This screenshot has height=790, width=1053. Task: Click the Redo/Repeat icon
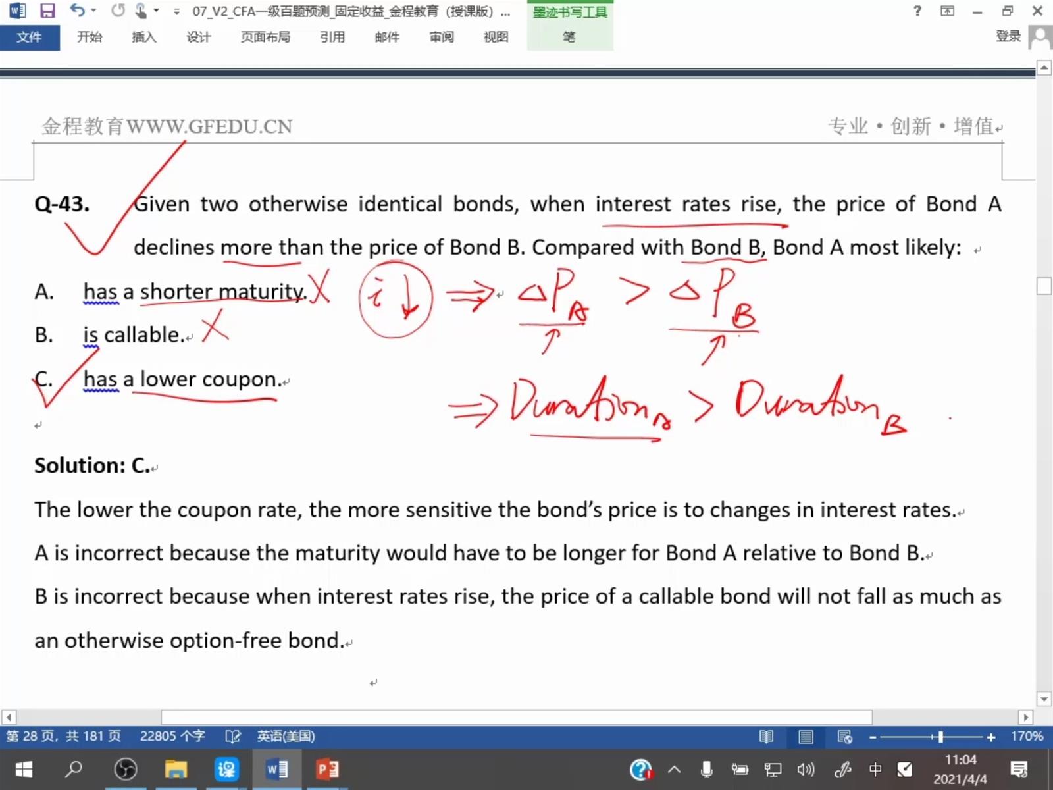[x=118, y=11]
